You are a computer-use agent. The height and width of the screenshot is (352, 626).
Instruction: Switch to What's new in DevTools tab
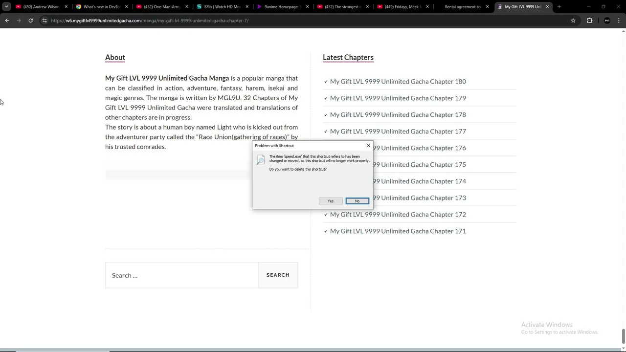coord(102,7)
